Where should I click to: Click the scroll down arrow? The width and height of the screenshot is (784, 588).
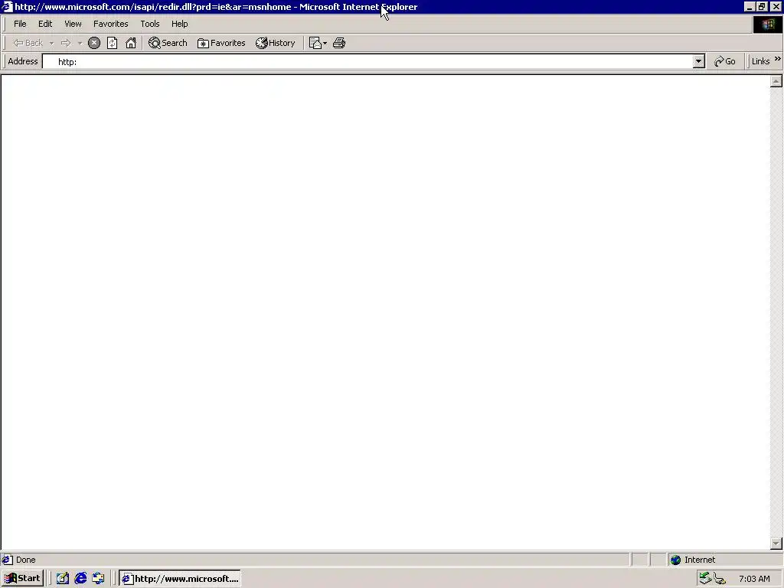pos(776,543)
